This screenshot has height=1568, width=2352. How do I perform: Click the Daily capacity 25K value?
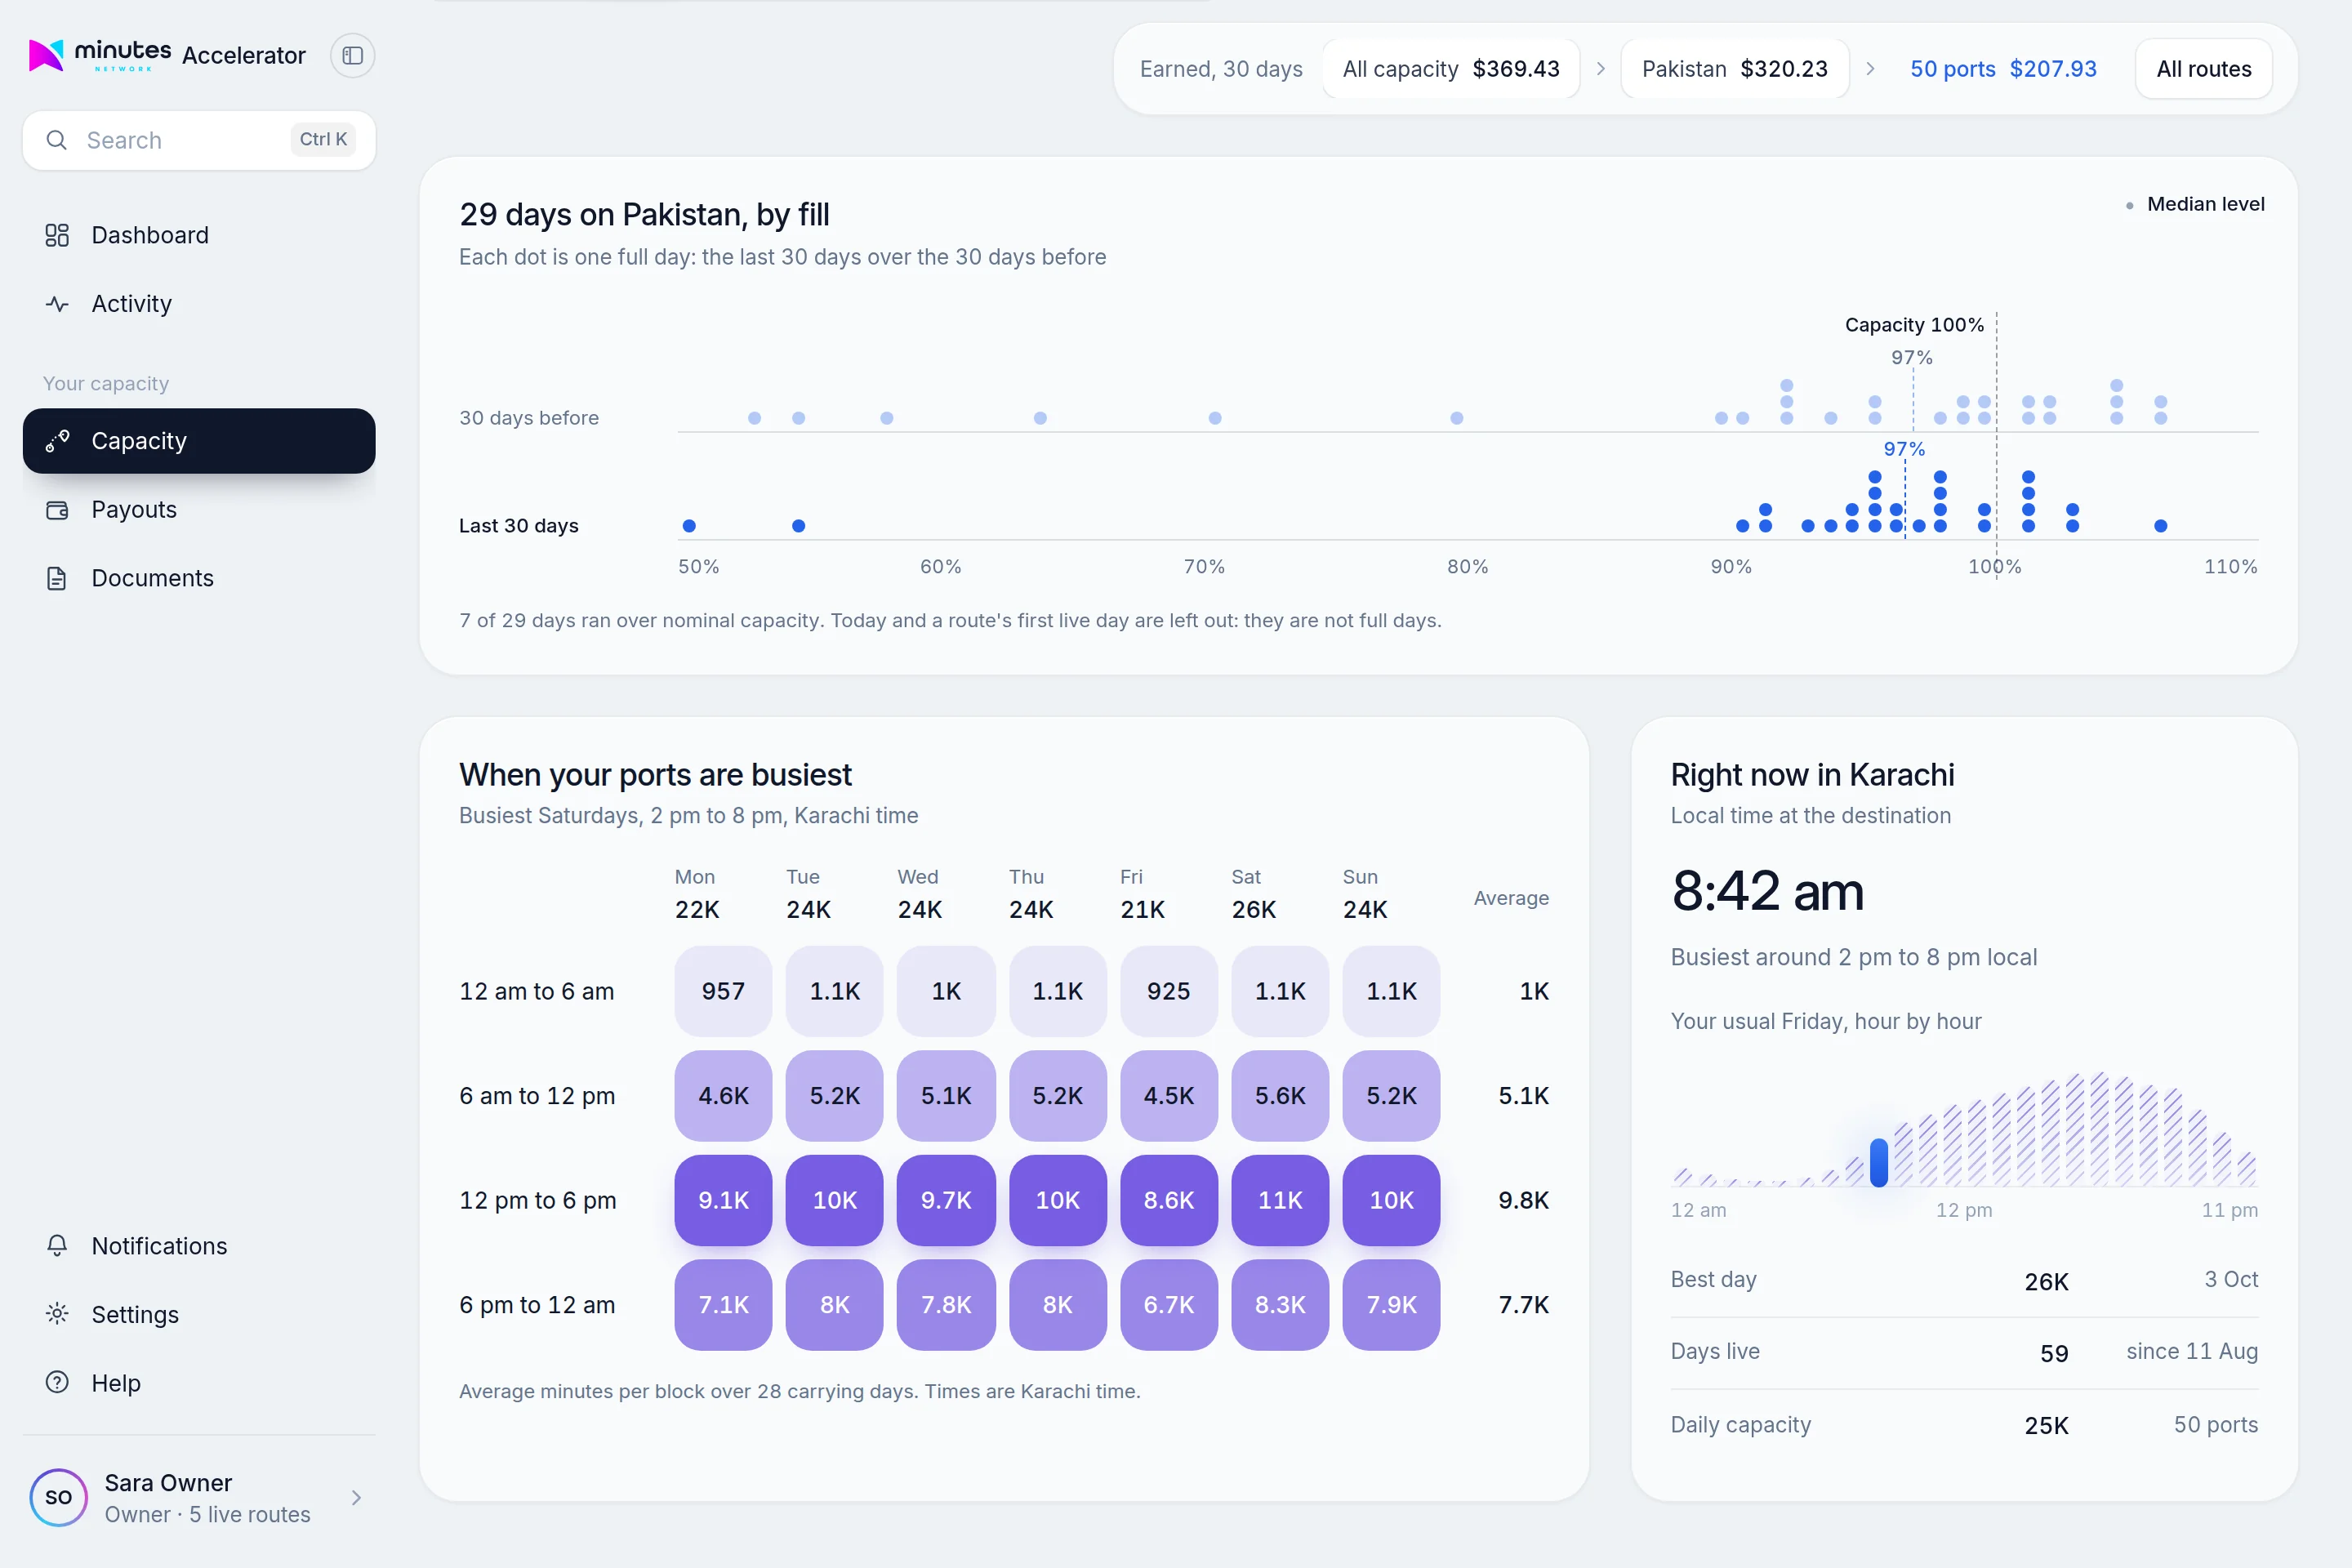(x=2046, y=1426)
